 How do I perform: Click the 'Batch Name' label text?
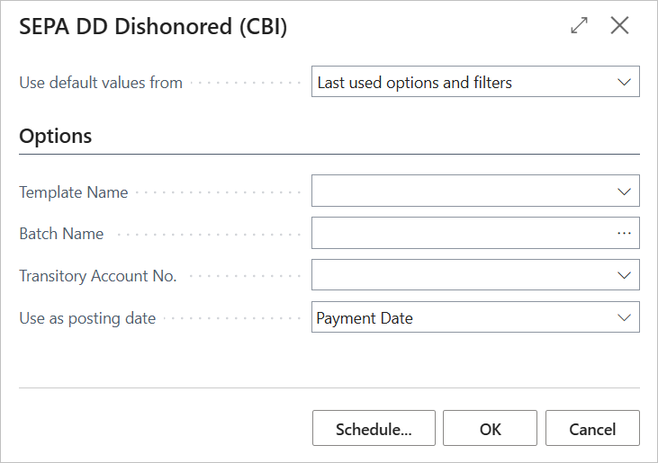61,234
